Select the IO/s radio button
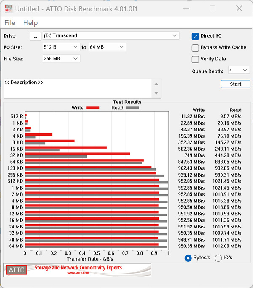 coord(218,258)
